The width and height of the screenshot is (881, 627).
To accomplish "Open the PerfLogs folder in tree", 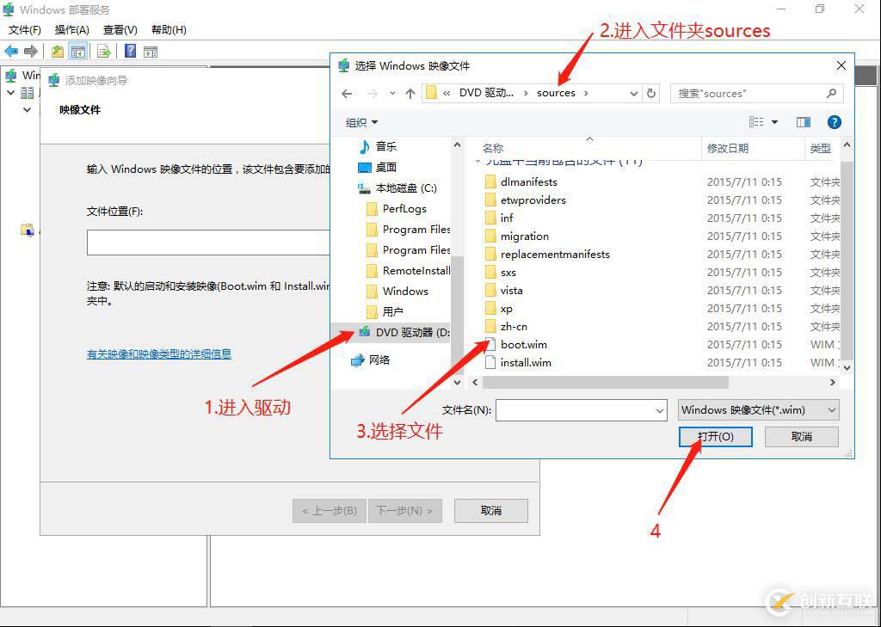I will [x=397, y=209].
